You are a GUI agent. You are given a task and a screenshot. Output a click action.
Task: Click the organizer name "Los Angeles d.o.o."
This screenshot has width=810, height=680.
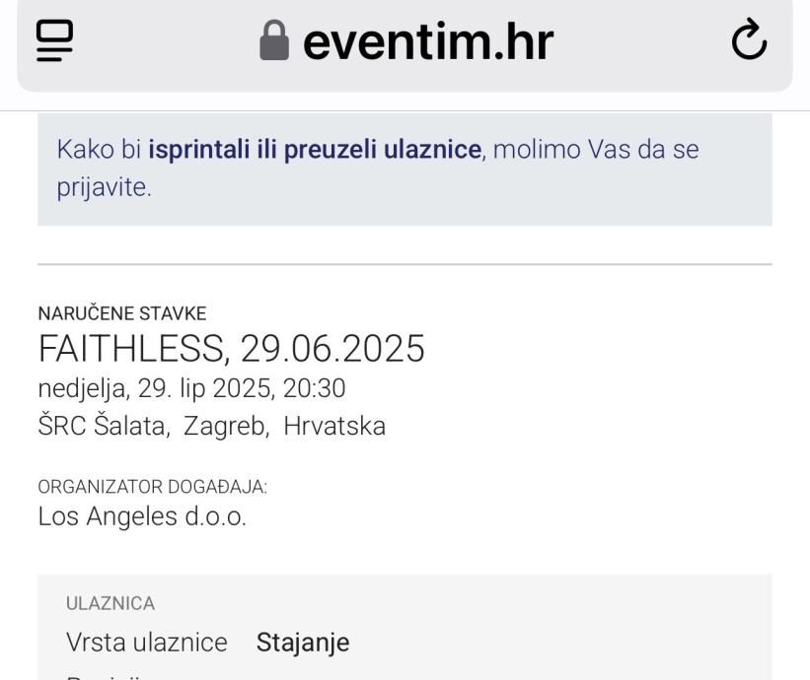pyautogui.click(x=142, y=516)
